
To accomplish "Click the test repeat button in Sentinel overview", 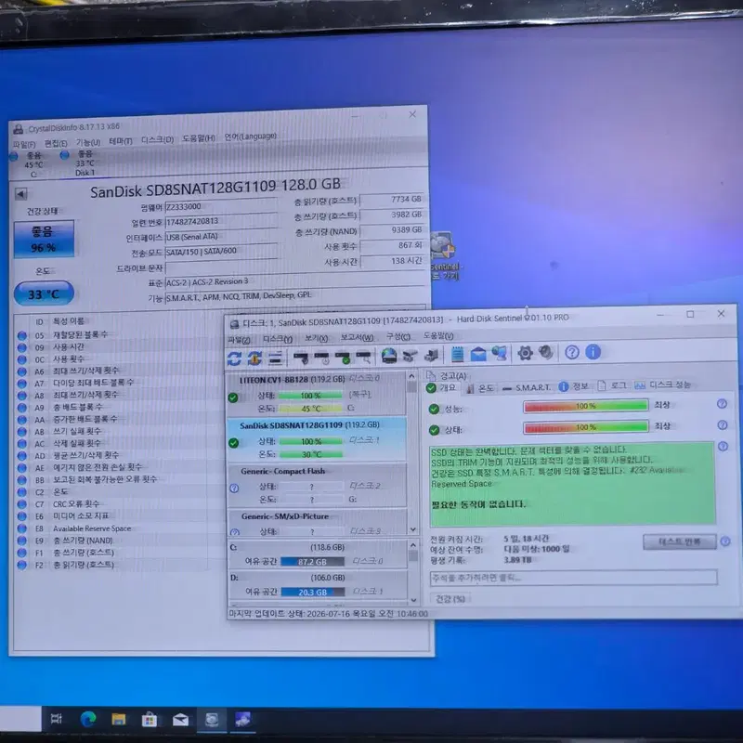I will 680,541.
